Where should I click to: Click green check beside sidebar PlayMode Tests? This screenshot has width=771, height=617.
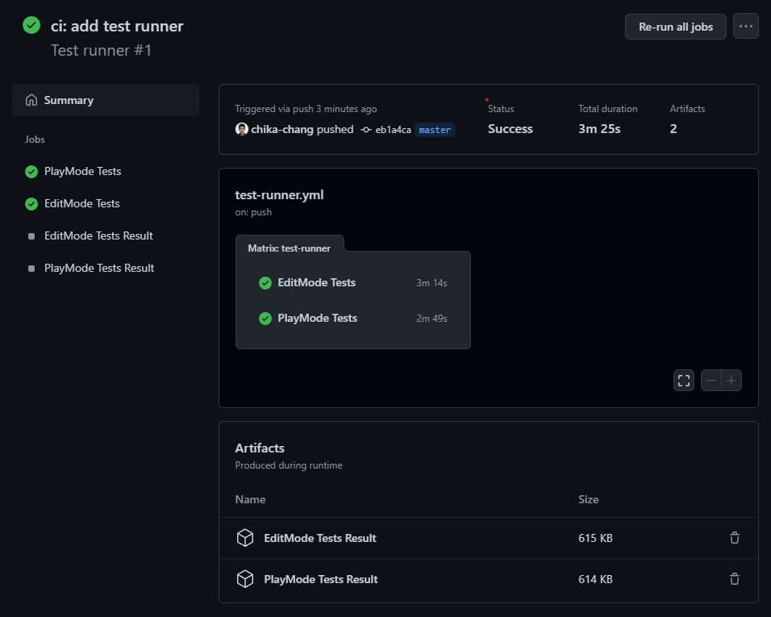click(x=31, y=172)
